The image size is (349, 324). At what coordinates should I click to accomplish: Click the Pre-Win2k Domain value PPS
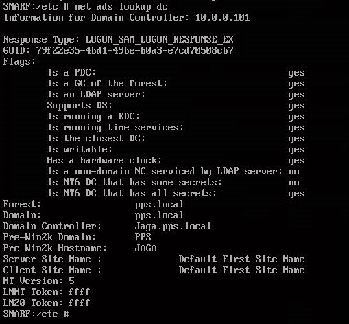[143, 237]
